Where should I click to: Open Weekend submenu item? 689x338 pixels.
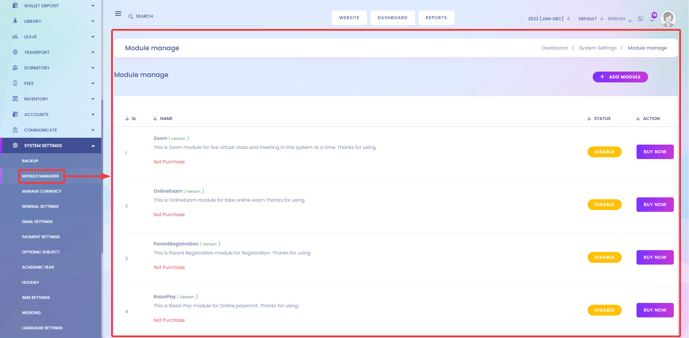tap(31, 313)
